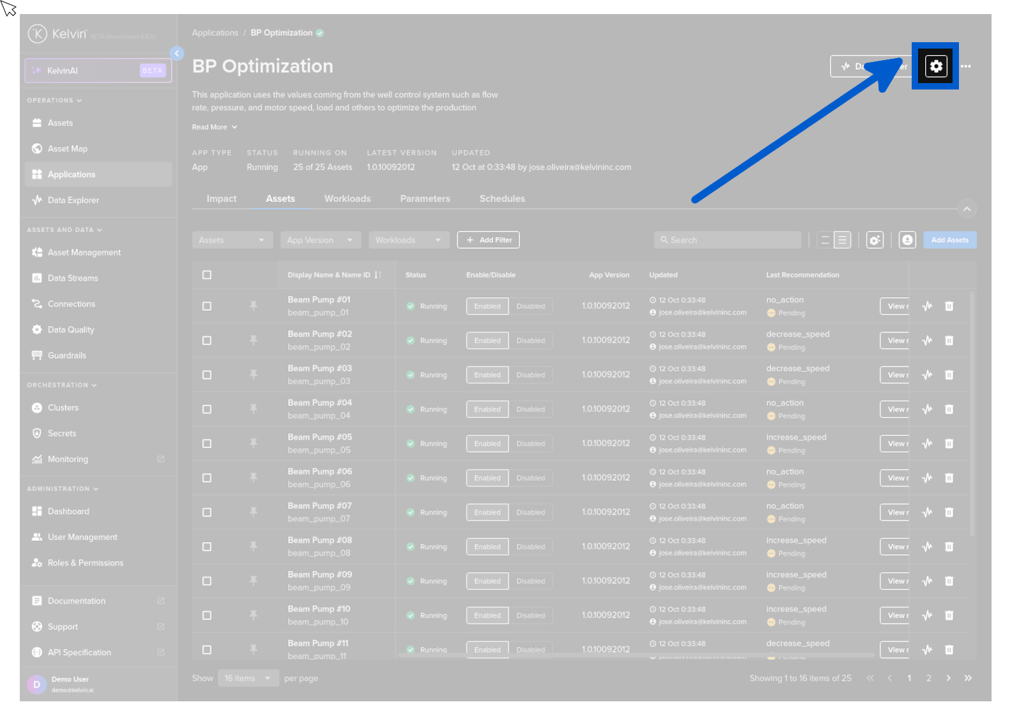Open Data Explorer in the sidebar
Viewport: 1012px width, 716px height.
pyautogui.click(x=73, y=200)
